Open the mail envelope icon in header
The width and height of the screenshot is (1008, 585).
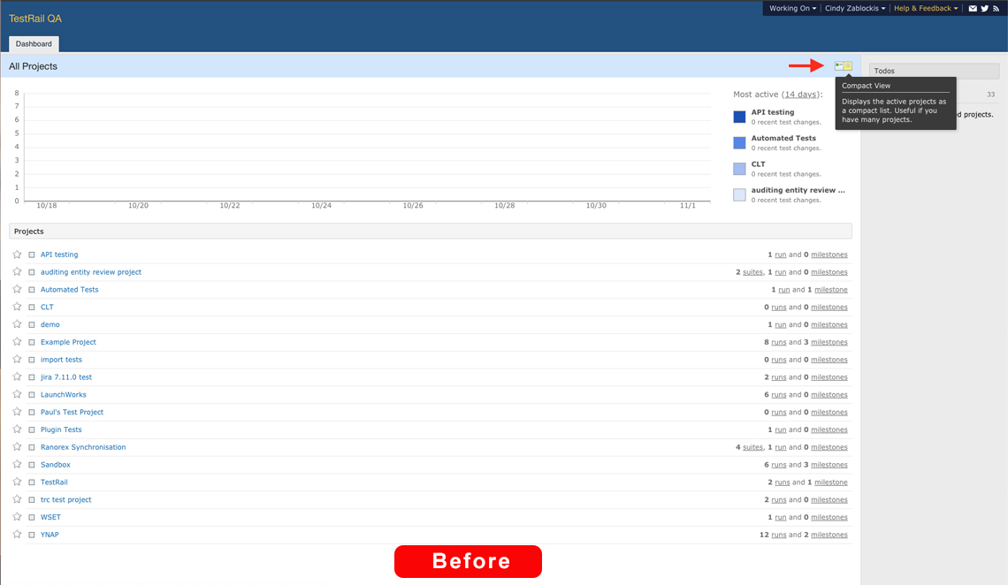[x=973, y=9]
